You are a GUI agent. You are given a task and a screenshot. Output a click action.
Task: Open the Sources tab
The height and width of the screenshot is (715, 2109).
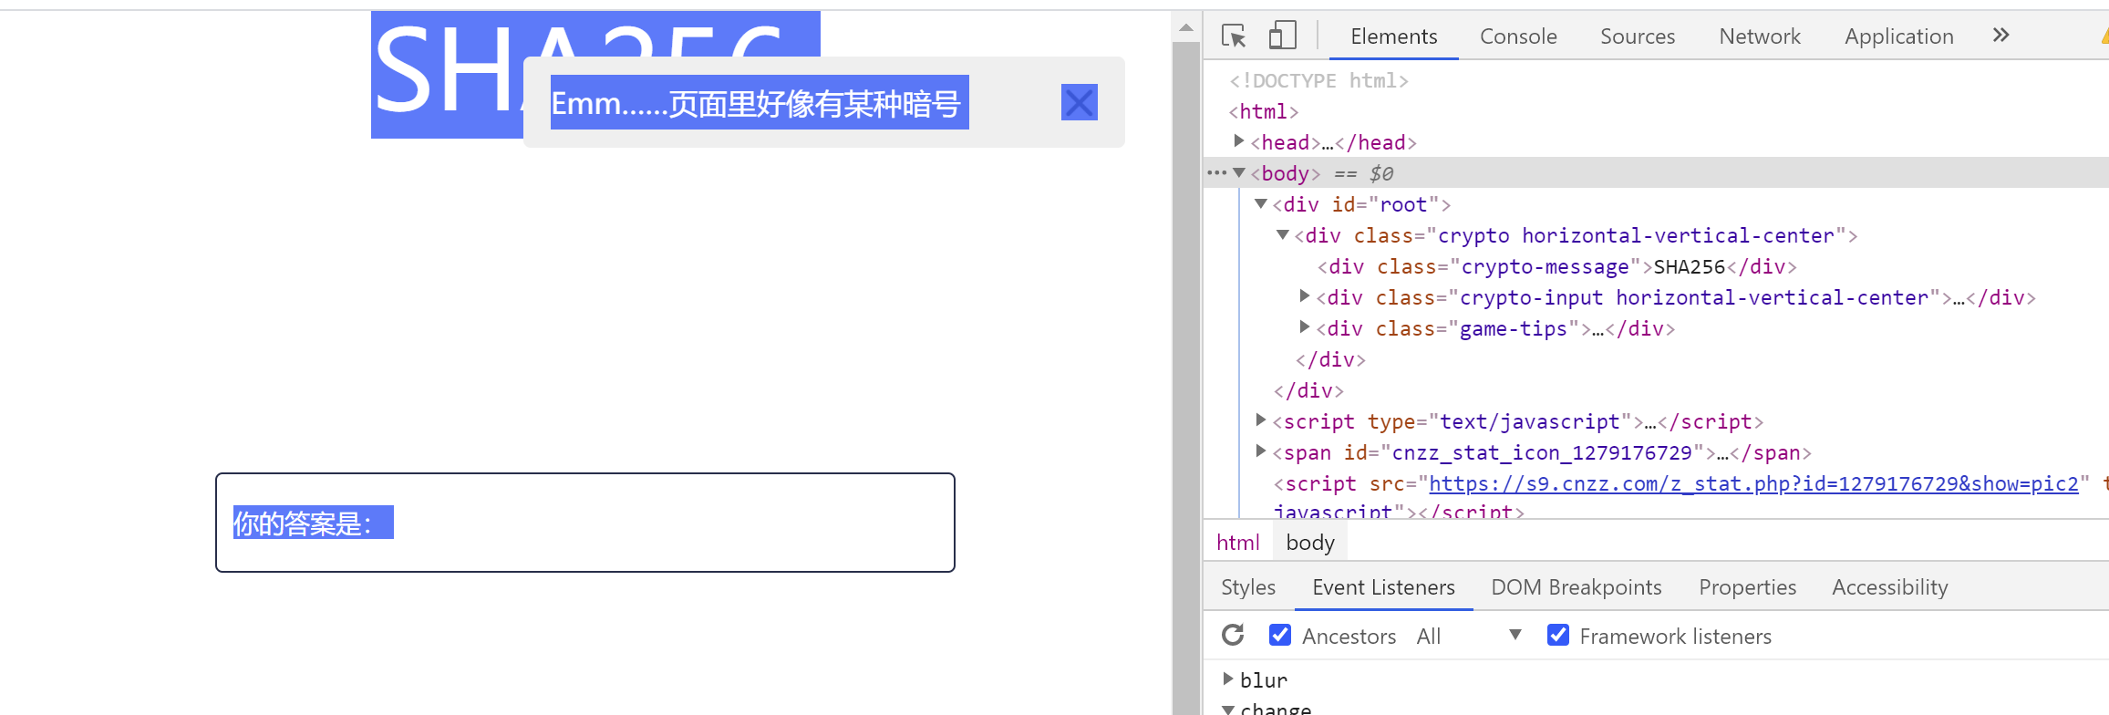tap(1638, 36)
